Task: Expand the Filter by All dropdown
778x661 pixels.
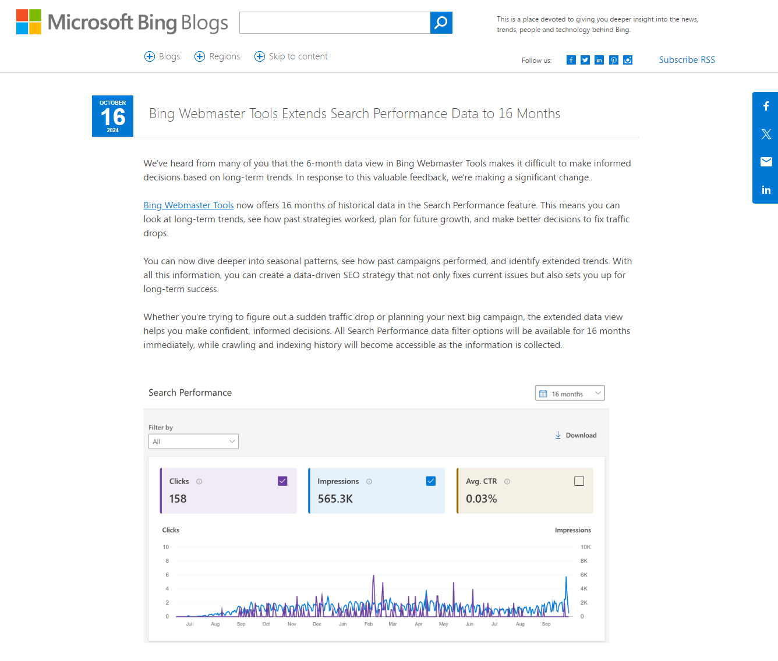Action: point(193,442)
